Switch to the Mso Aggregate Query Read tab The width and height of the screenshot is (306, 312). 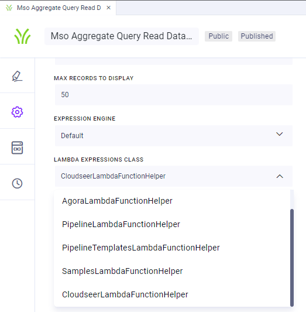pyautogui.click(x=59, y=8)
